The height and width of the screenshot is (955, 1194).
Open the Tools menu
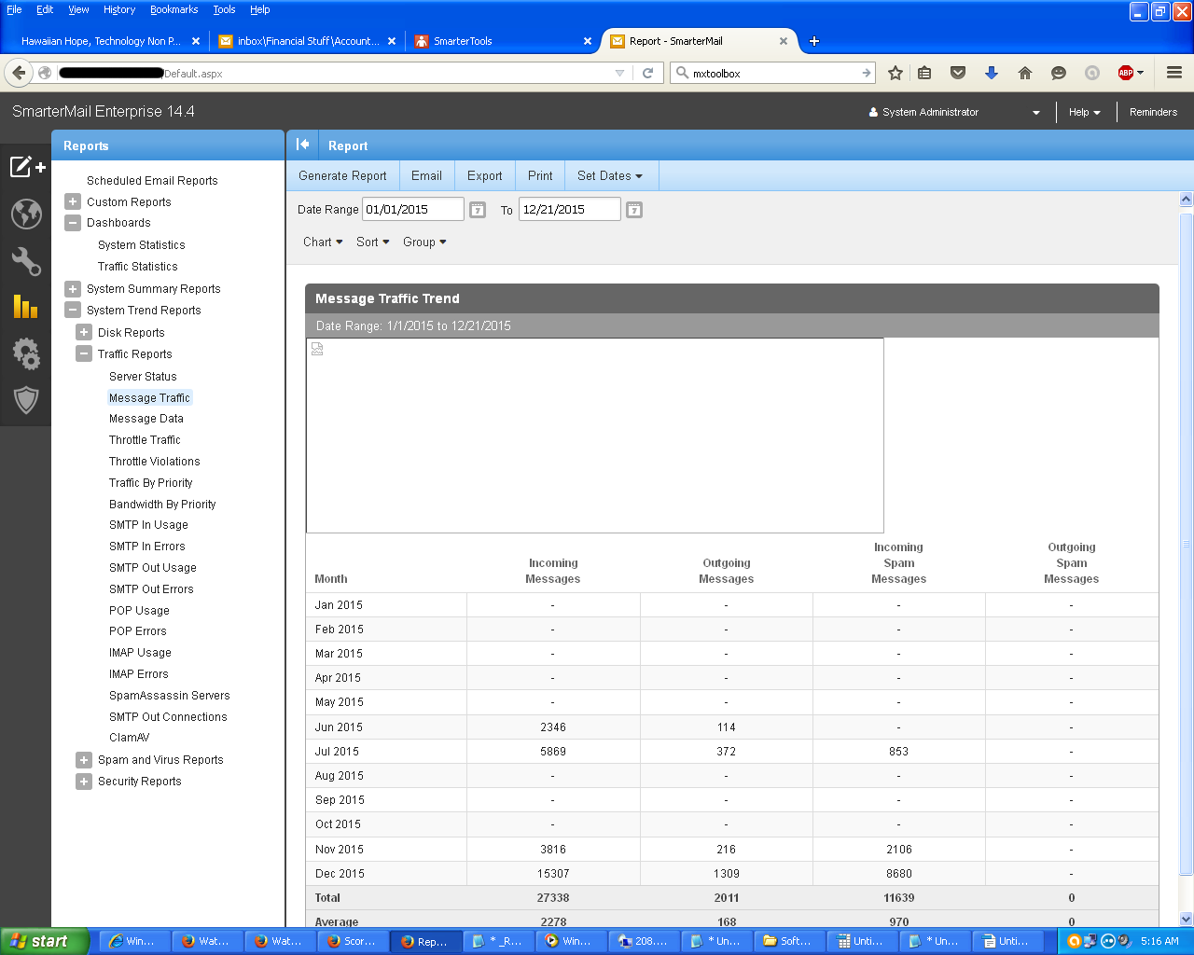[x=224, y=9]
